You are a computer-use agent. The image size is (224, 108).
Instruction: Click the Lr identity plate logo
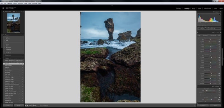(3, 8)
